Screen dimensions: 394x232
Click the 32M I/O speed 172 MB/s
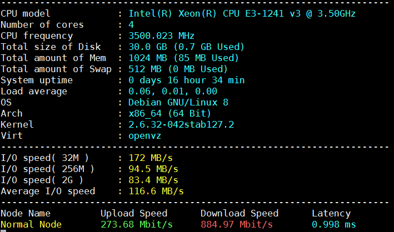[x=150, y=158]
